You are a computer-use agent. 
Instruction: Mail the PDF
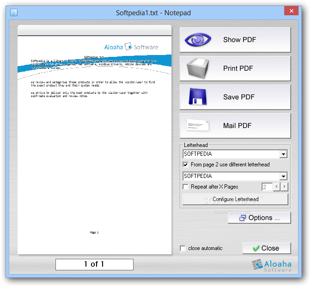[235, 126]
